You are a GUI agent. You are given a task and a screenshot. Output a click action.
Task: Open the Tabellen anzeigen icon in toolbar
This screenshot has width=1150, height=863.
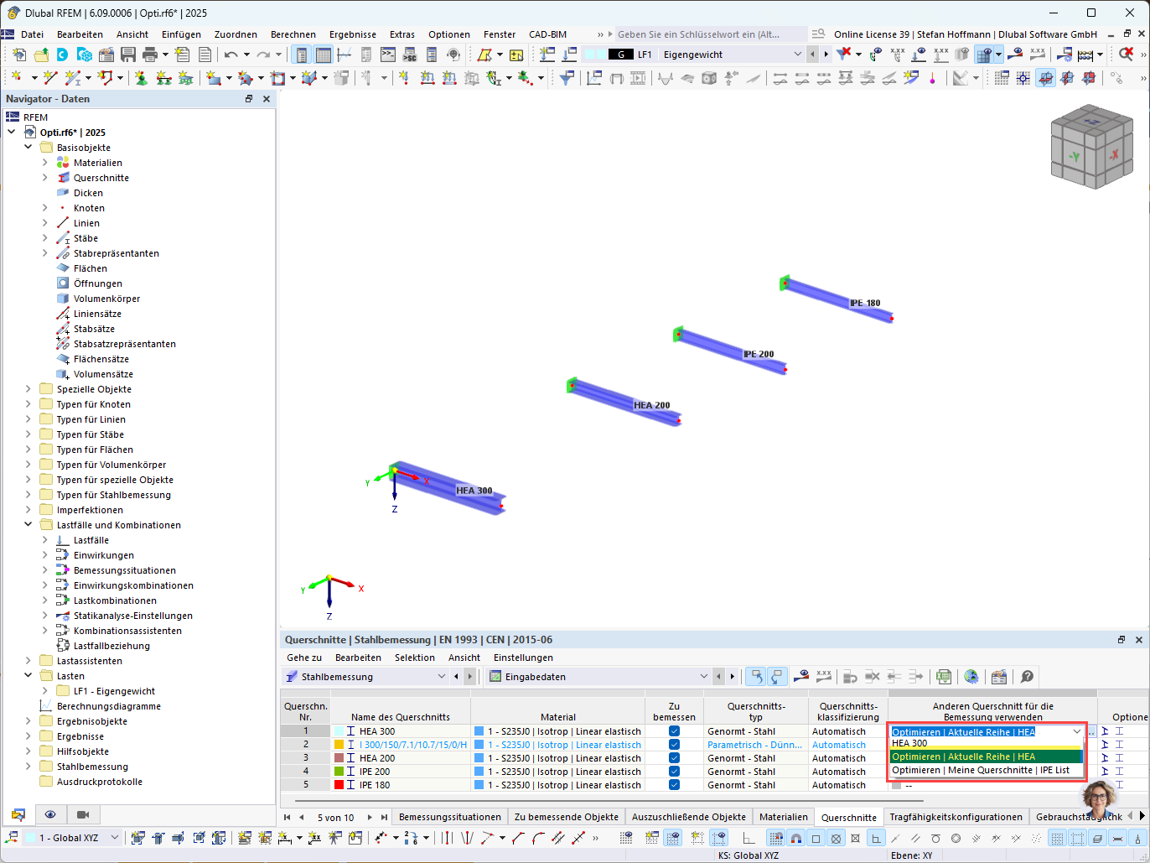coord(324,54)
